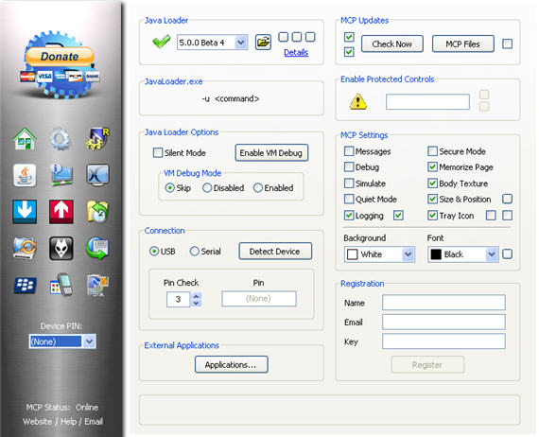Click the orange Donate button
Screen dimensions: 539x437
[x=60, y=57]
